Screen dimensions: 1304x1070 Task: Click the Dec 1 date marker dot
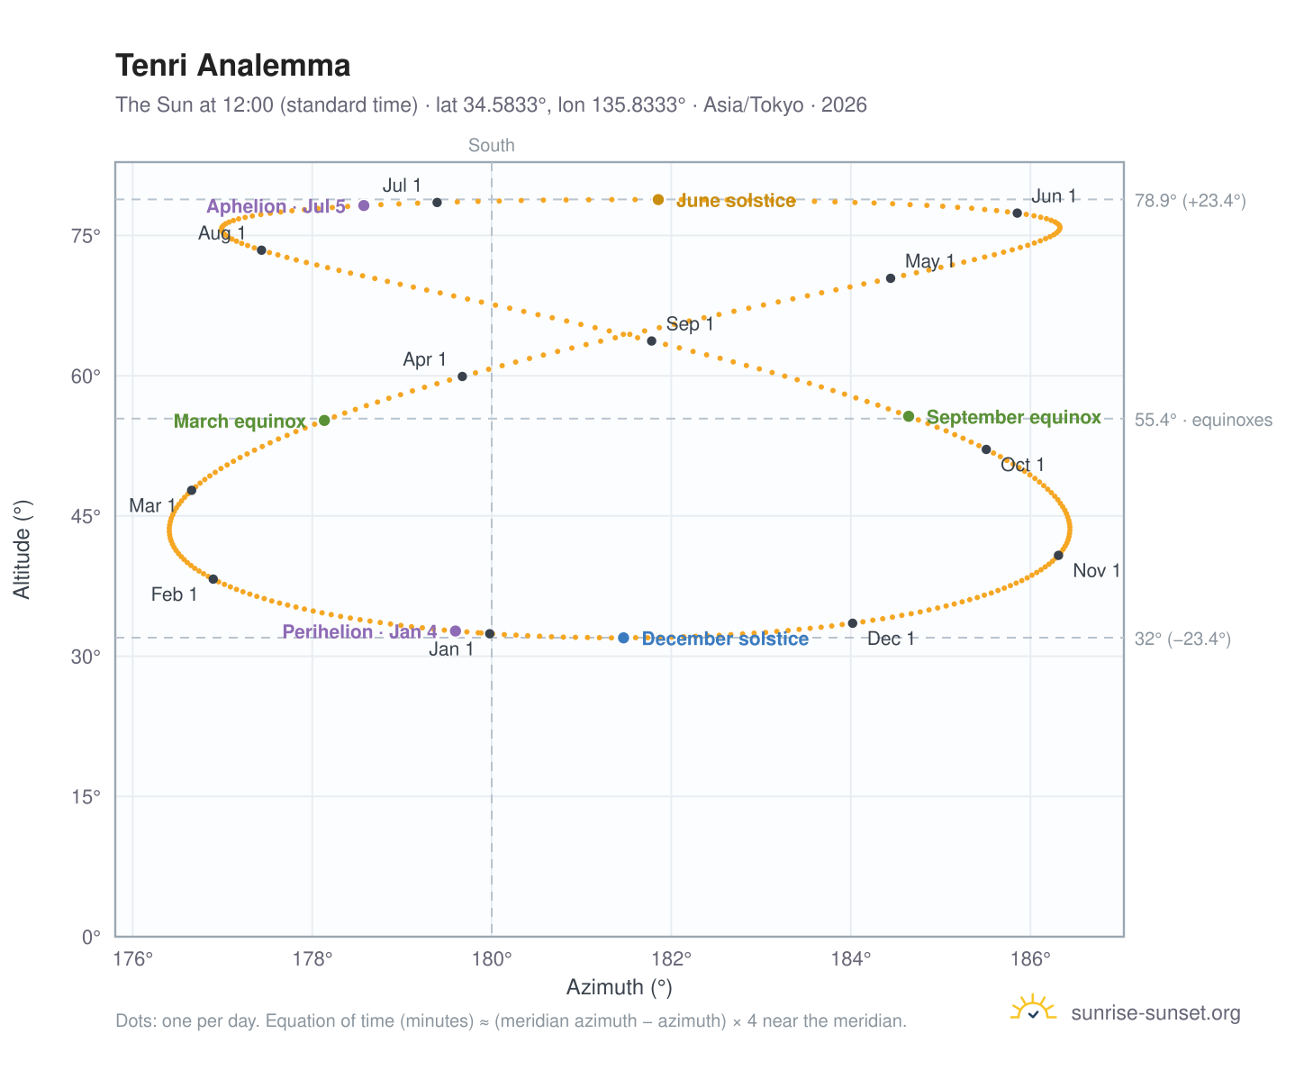point(853,623)
